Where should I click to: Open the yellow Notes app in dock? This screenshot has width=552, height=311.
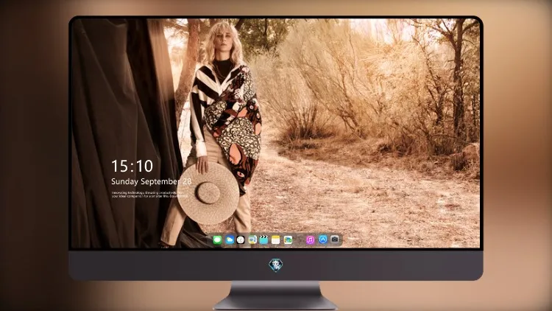coord(276,240)
